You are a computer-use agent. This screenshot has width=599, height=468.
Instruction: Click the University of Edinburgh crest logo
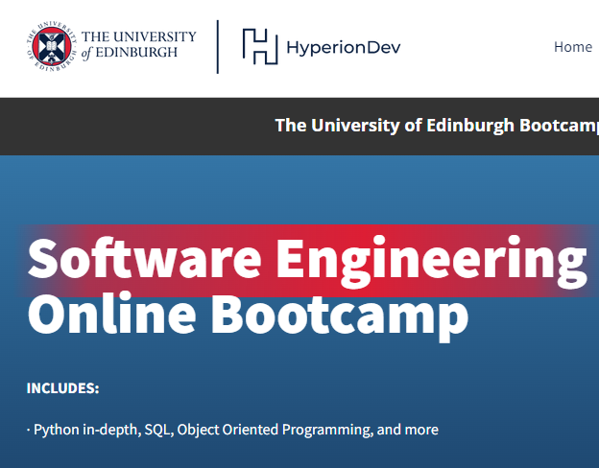(52, 46)
